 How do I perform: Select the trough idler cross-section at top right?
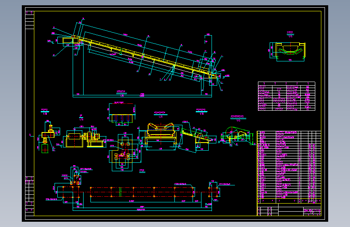(x=287, y=52)
